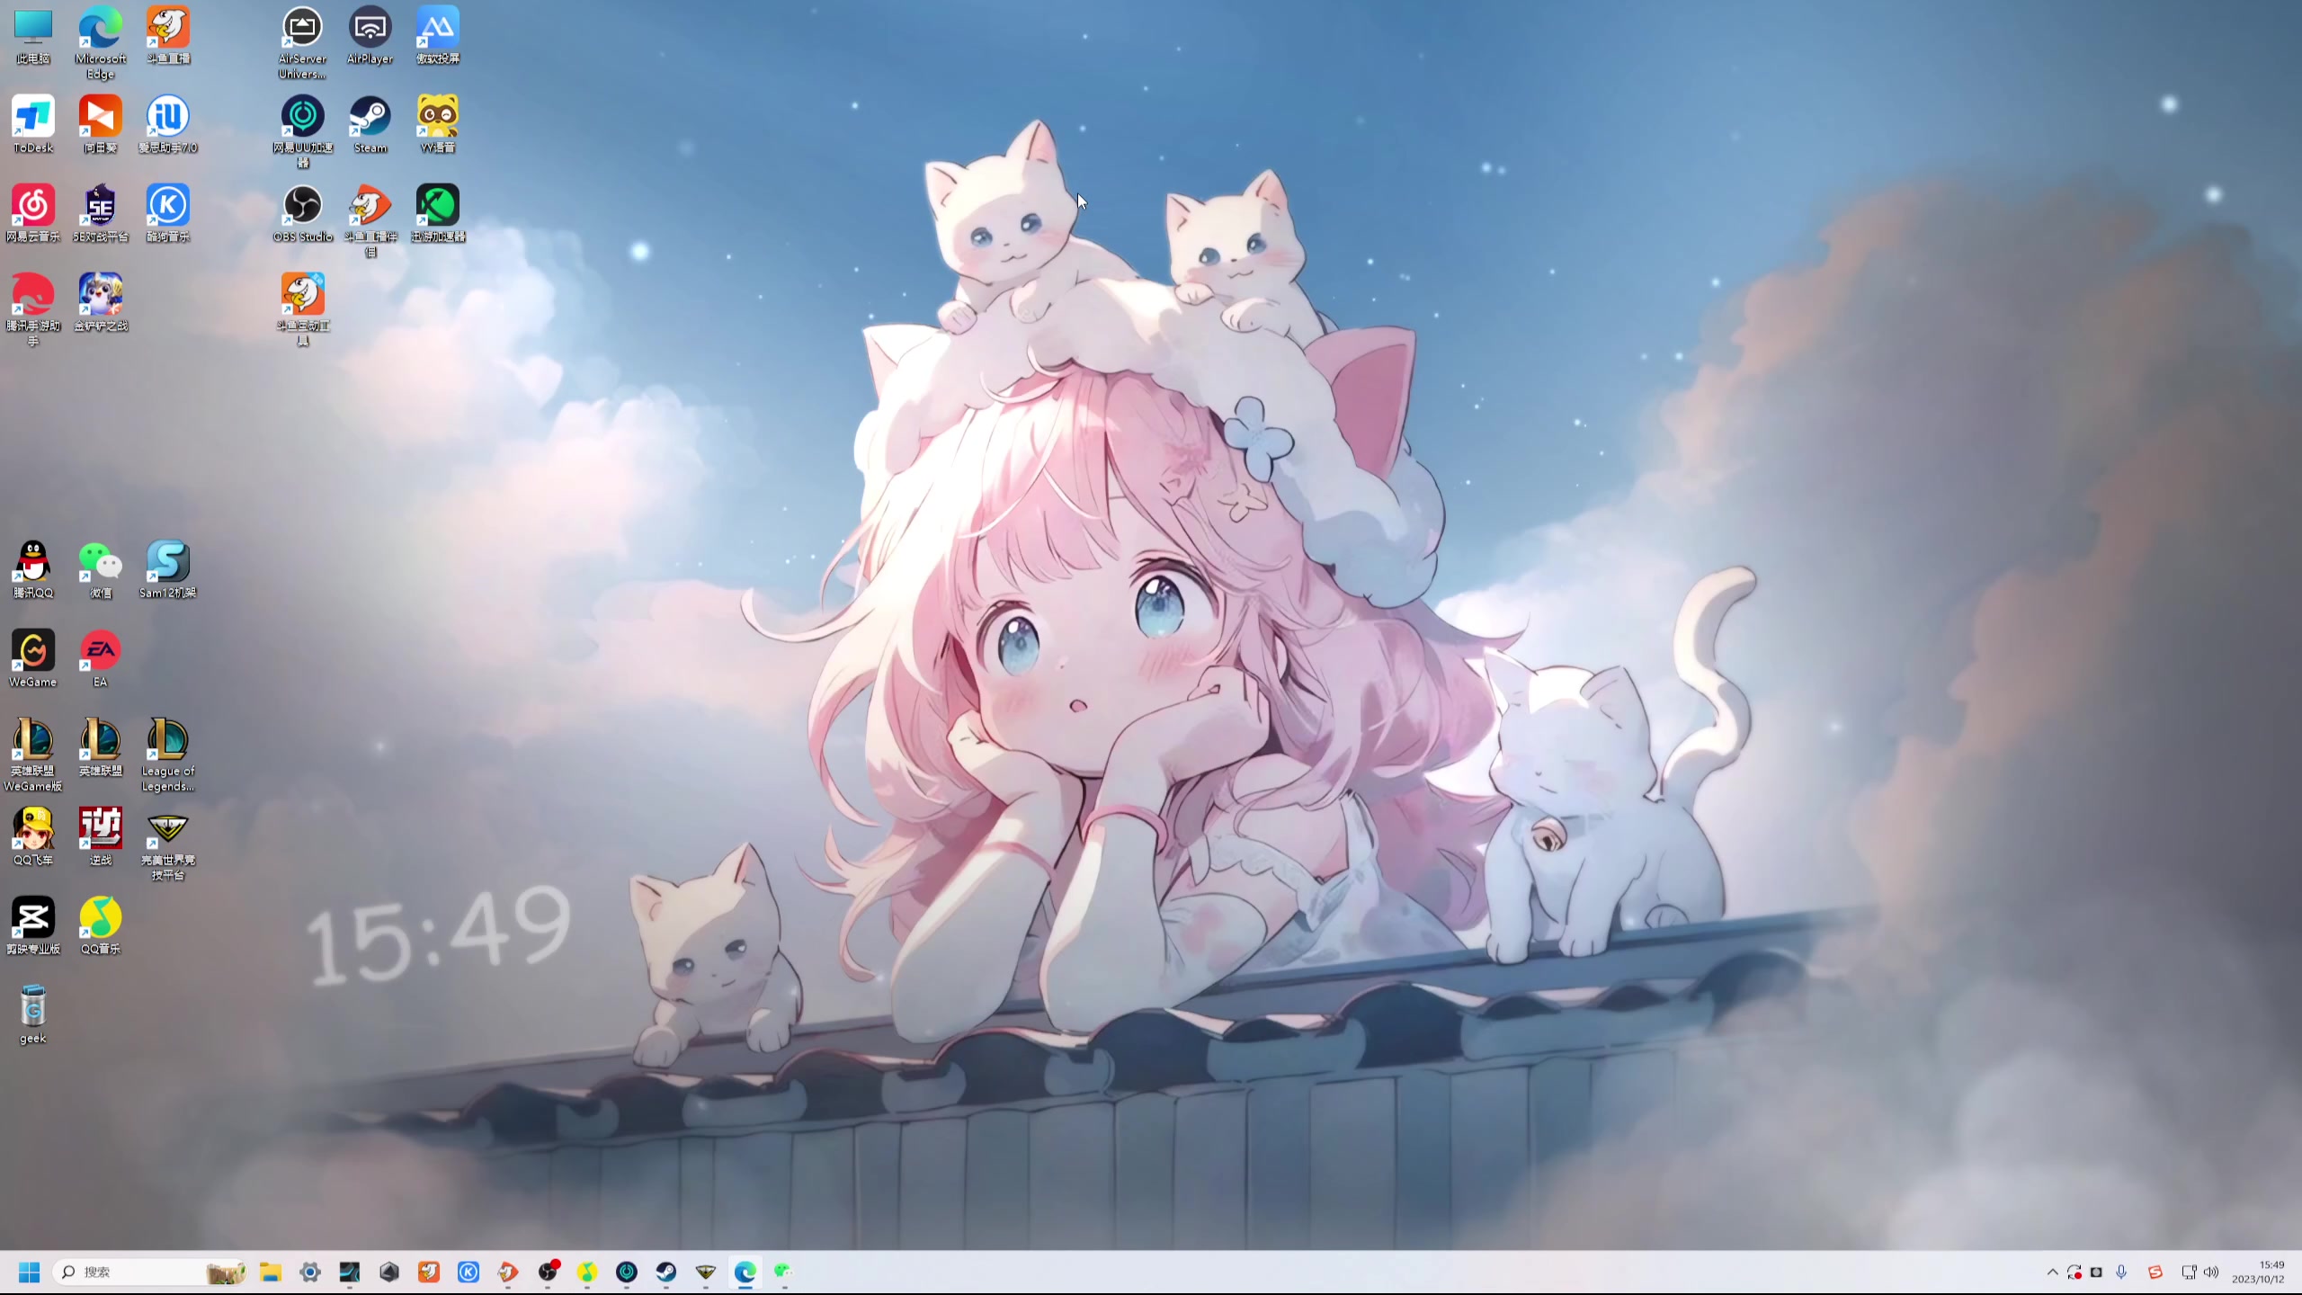Image resolution: width=2302 pixels, height=1295 pixels.
Task: Select the geek uninstaller desktop icon
Action: coord(33,1015)
